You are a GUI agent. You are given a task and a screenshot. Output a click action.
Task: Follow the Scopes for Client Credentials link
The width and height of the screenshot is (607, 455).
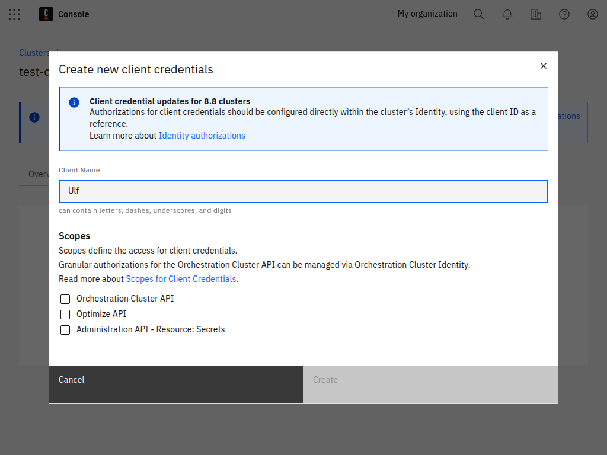(181, 279)
